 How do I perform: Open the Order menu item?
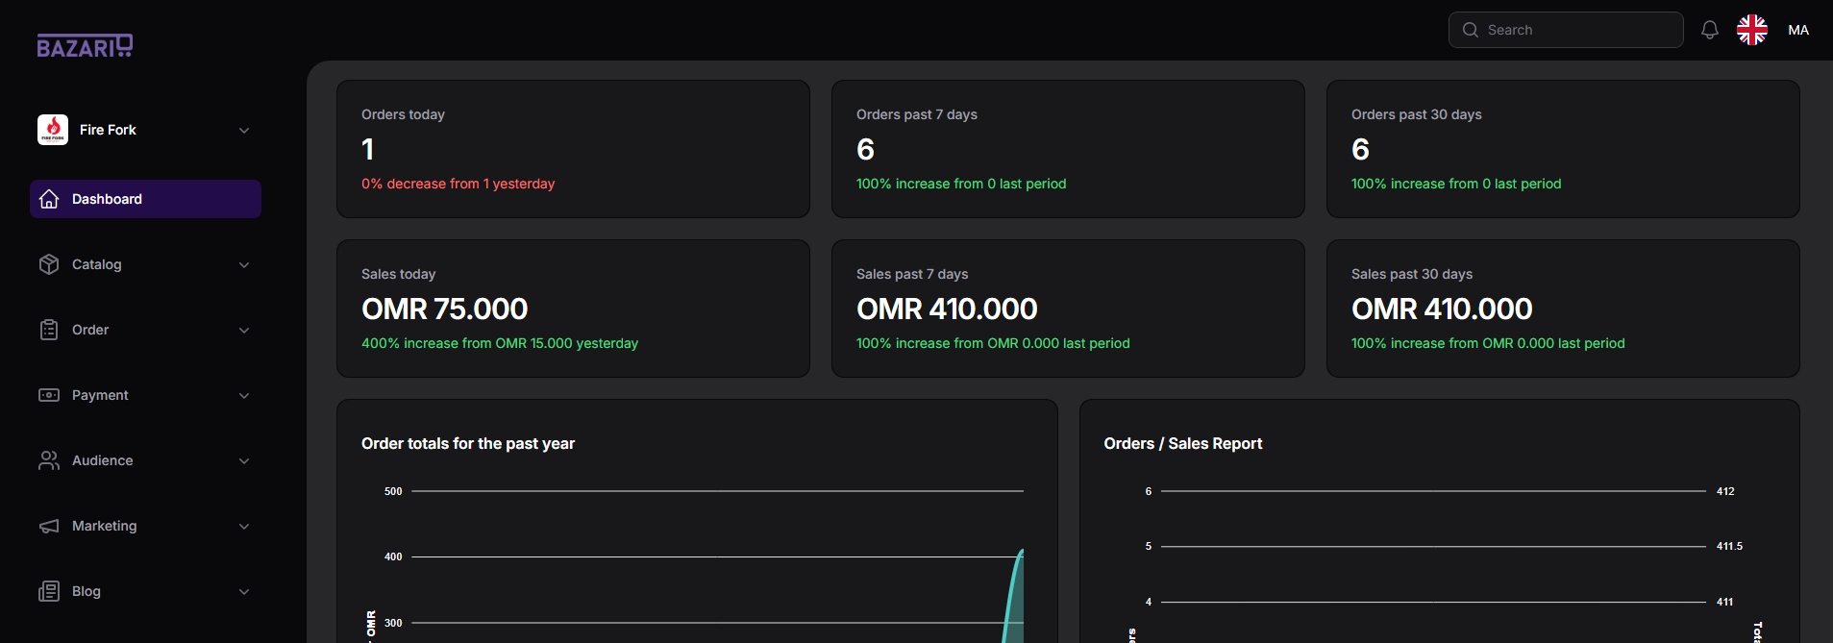145,330
